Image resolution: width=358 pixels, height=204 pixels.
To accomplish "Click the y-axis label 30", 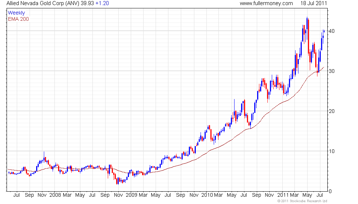I will pyautogui.click(x=332, y=71).
